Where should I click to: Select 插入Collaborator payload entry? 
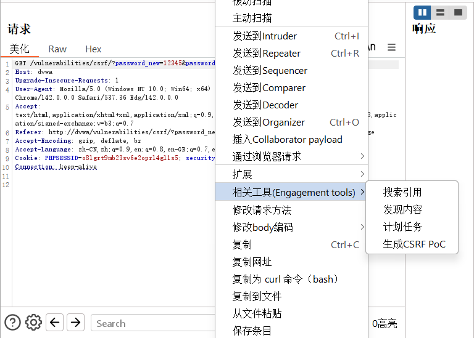pos(291,139)
